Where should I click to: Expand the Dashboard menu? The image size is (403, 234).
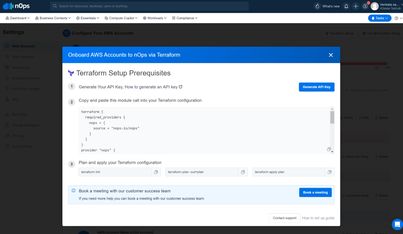click(x=17, y=18)
